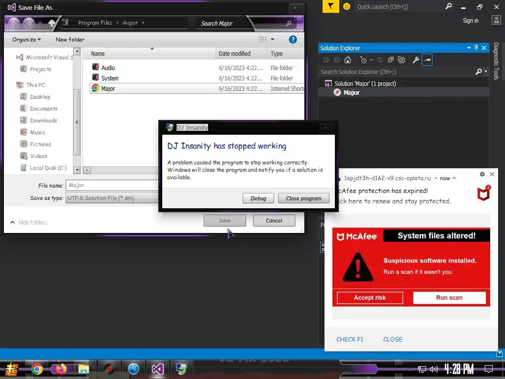
Task: Click Sync with Active Document icon
Action: point(380,60)
